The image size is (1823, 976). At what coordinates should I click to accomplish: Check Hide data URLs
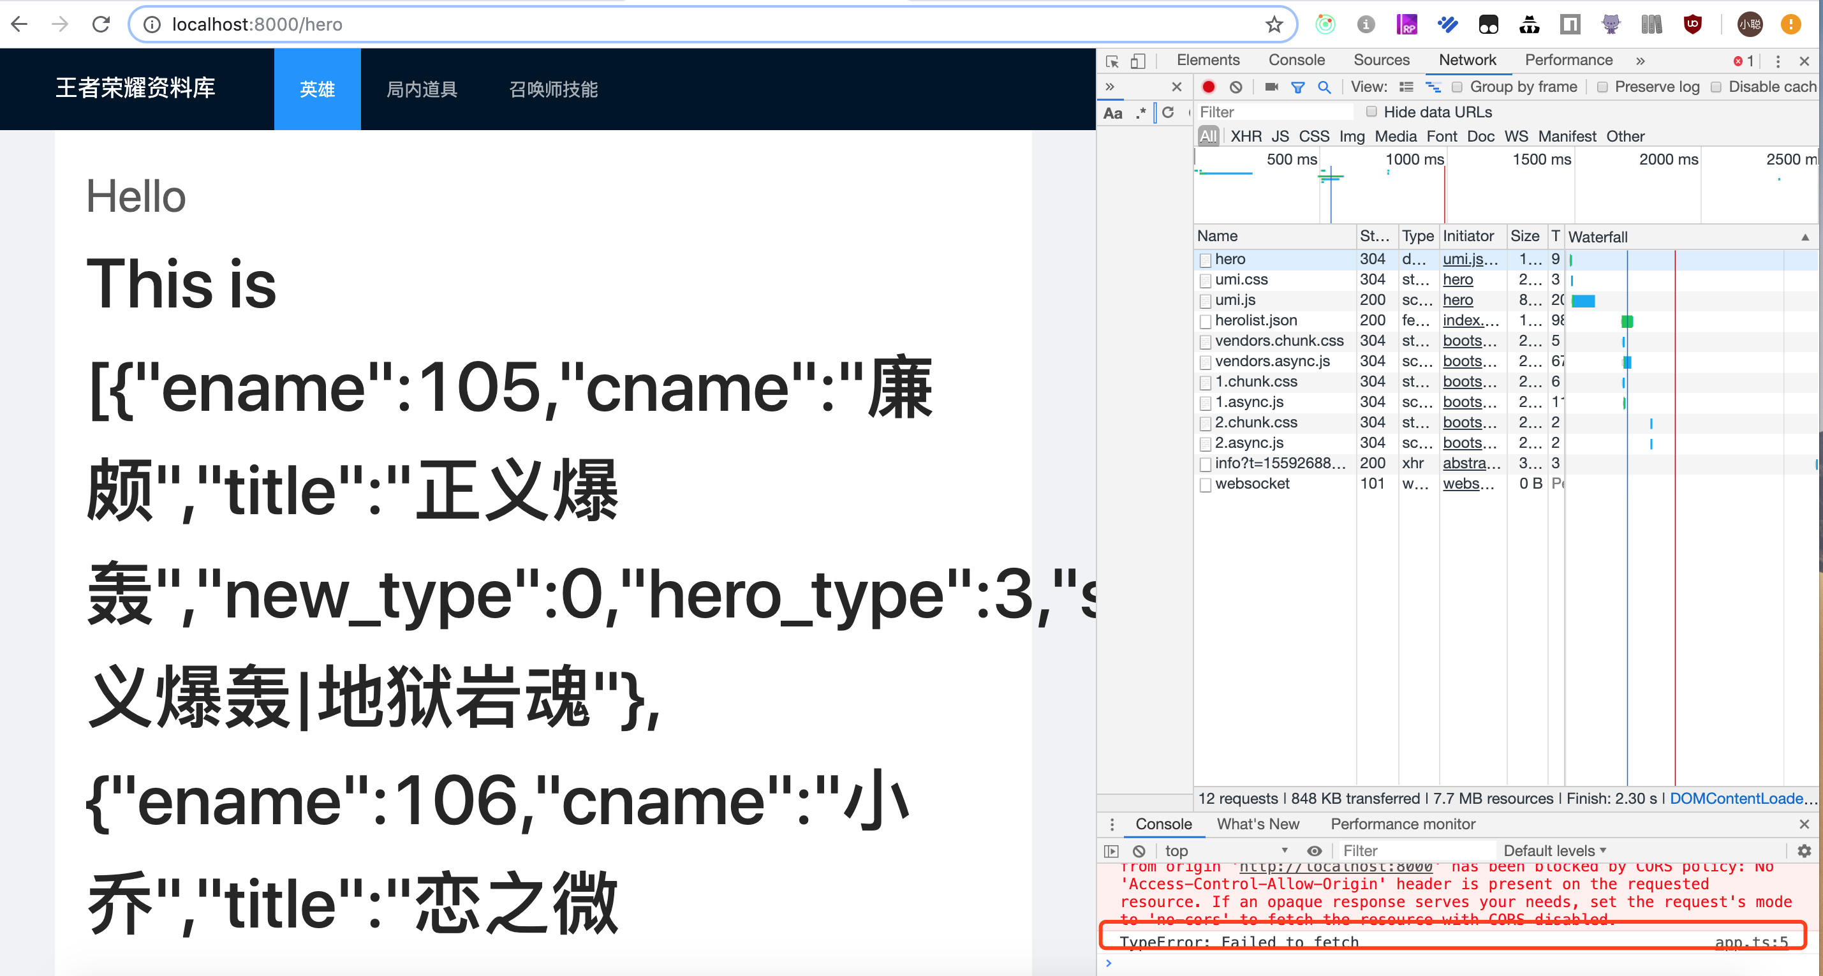pyautogui.click(x=1371, y=111)
